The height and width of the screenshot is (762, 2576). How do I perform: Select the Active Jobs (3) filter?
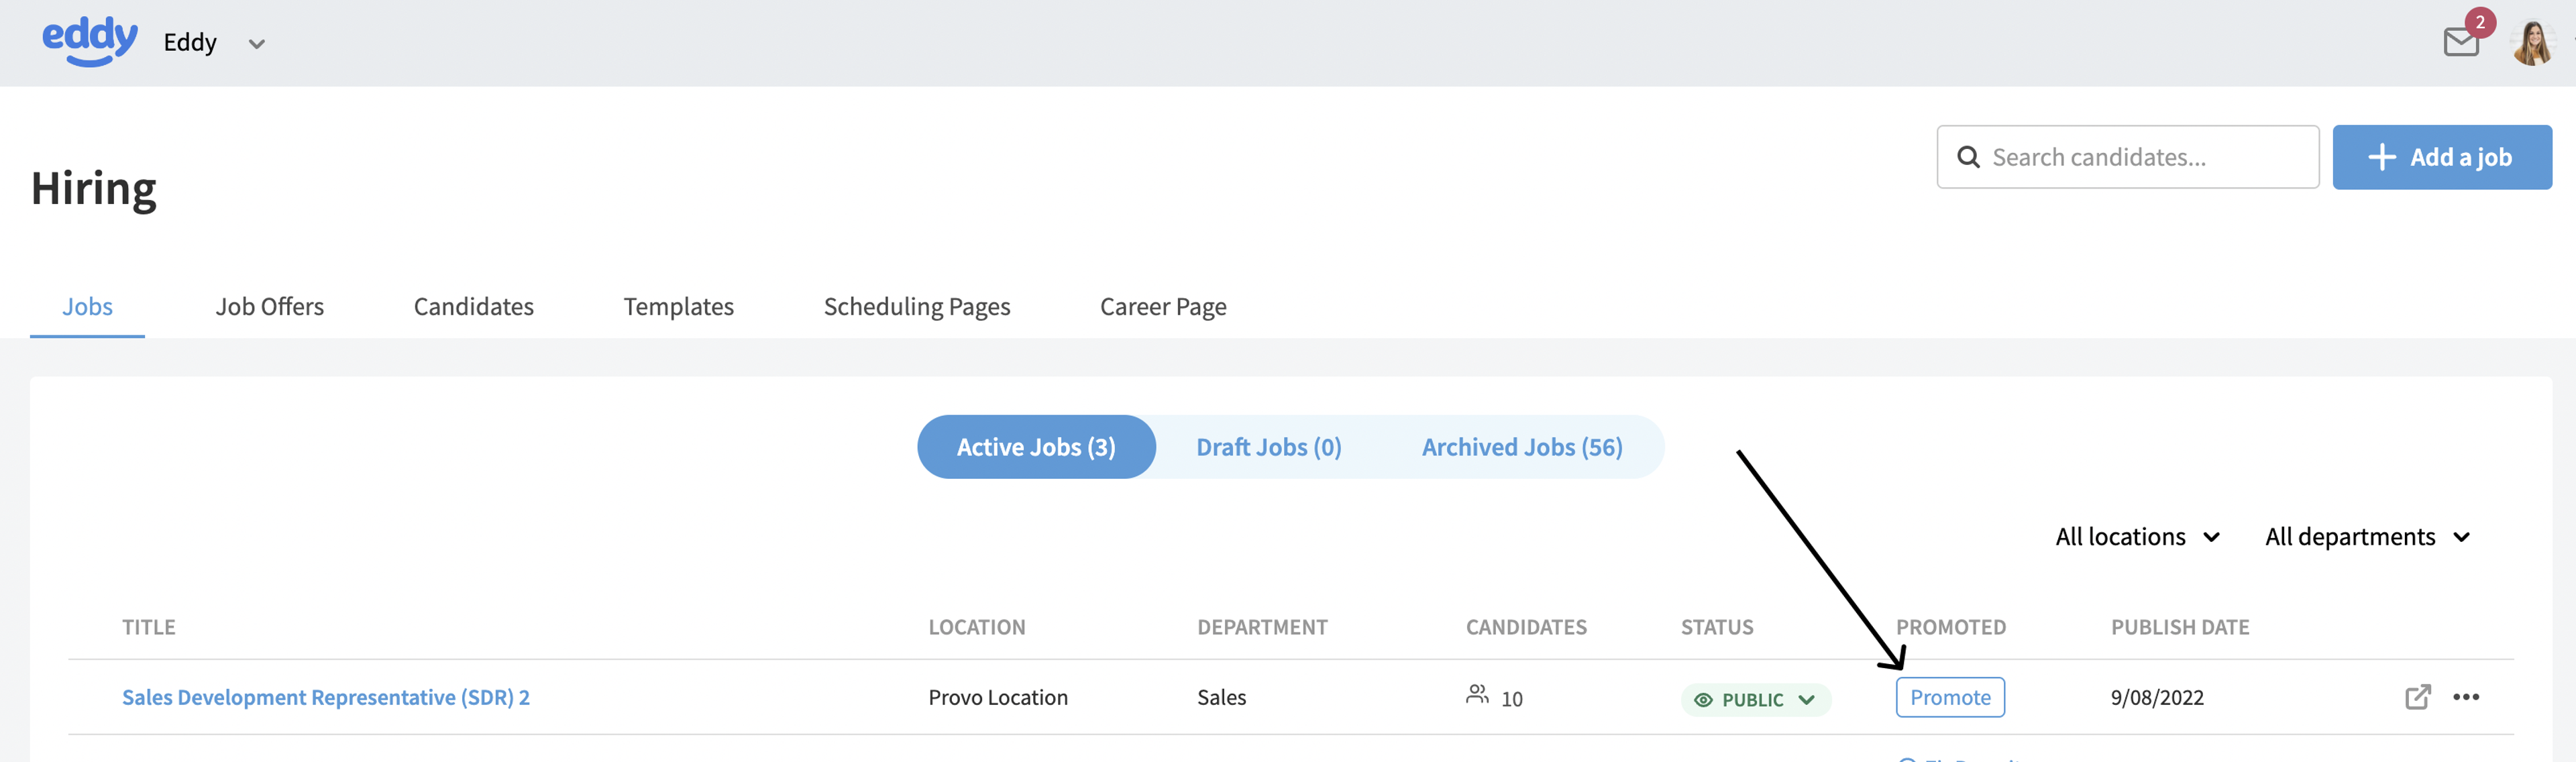[1036, 447]
